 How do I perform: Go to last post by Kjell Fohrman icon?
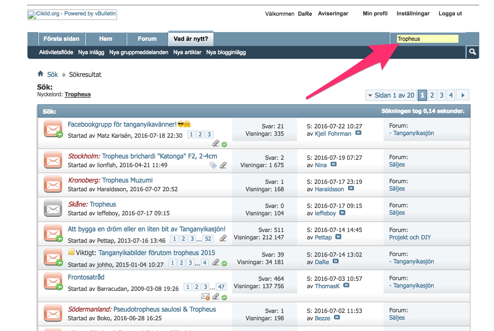358,133
